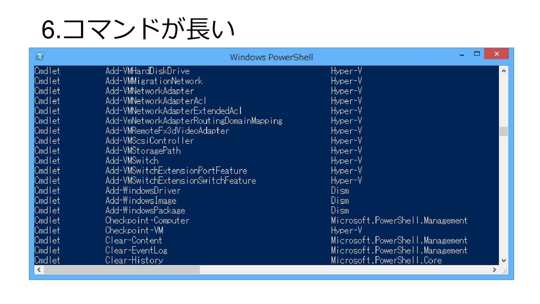Click Add-VMNetworkAdapterAcl entry
This screenshot has width=540, height=304.
point(156,101)
